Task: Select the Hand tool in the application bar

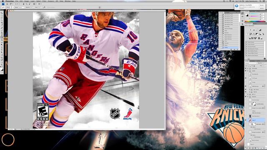Action: (24, 4)
